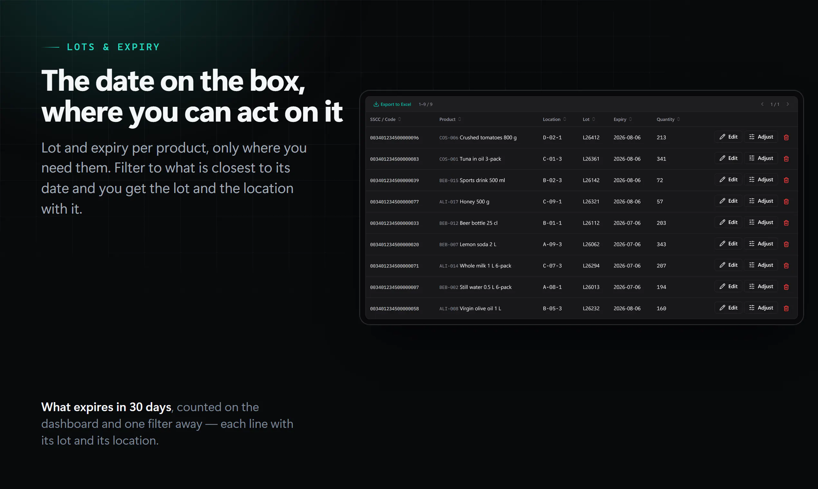Edit the Still water 0.5 L 6-pack entry
Screen dimensions: 818x489
728,286
